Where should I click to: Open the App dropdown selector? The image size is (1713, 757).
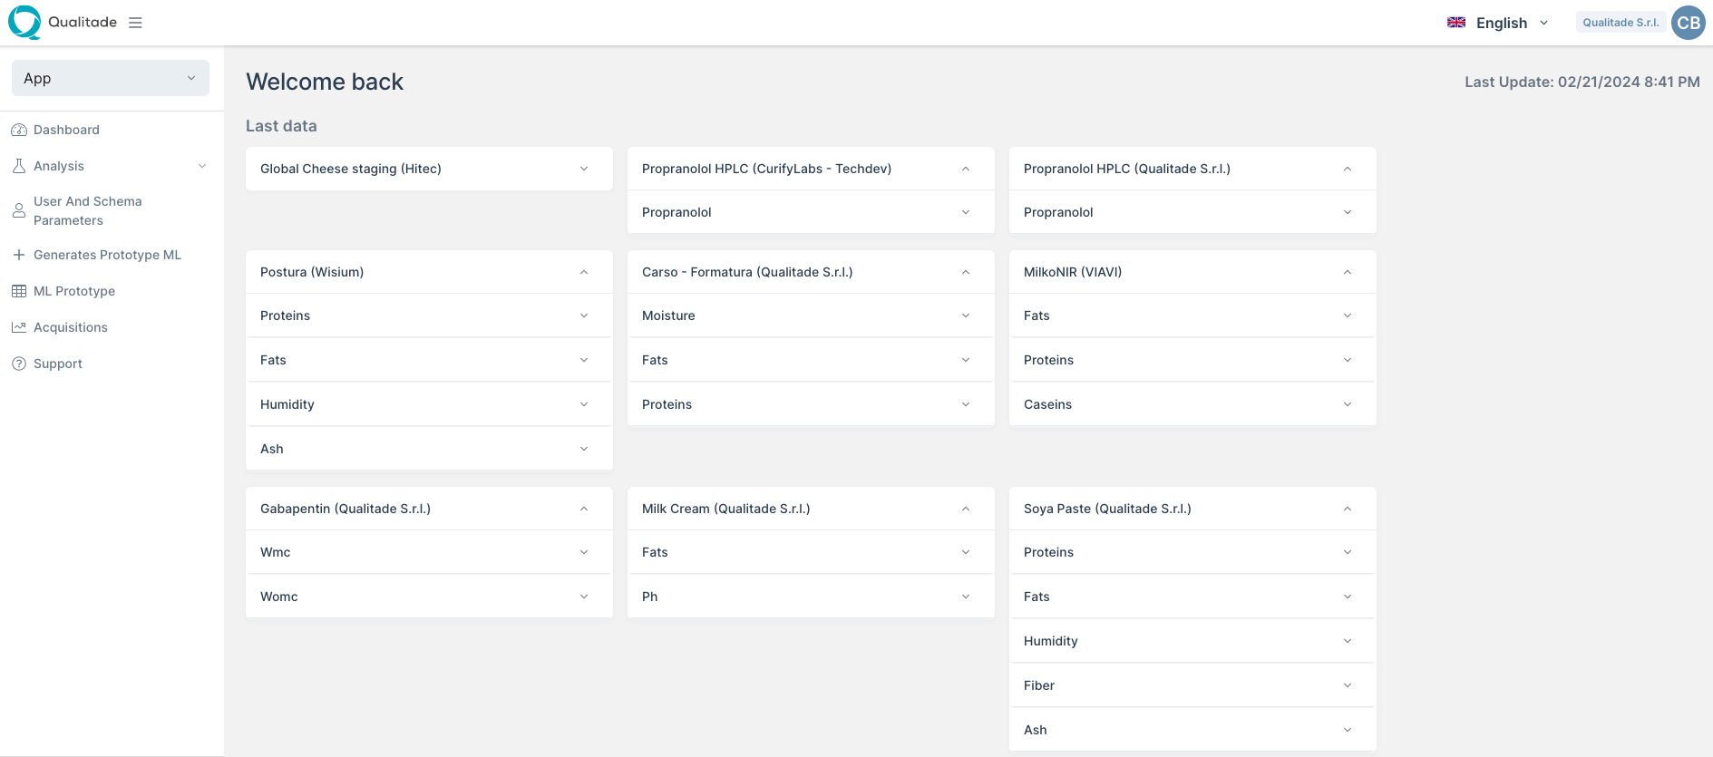point(111,78)
